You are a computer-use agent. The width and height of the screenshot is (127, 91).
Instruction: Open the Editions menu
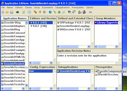(x=19, y=8)
